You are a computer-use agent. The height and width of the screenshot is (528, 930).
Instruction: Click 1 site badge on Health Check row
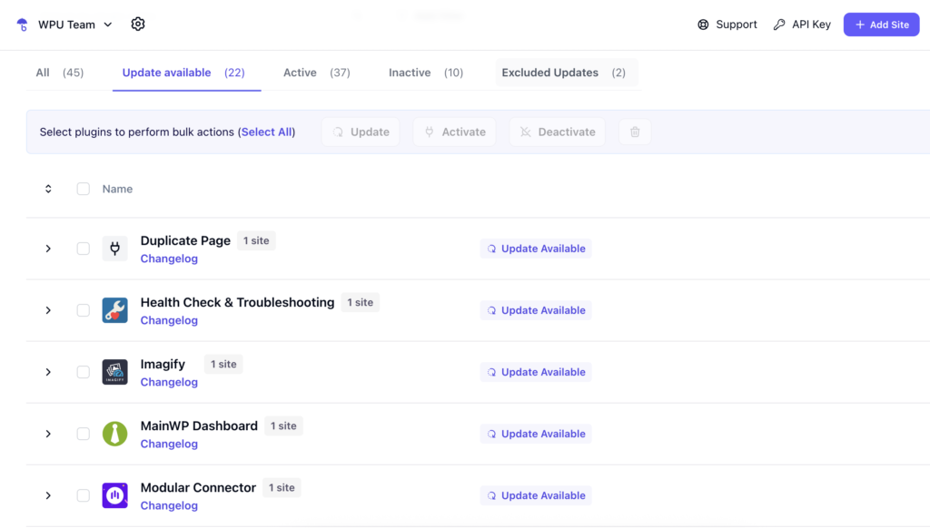(360, 302)
